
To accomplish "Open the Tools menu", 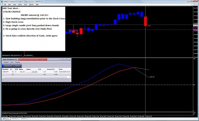I will (x=25, y=4).
